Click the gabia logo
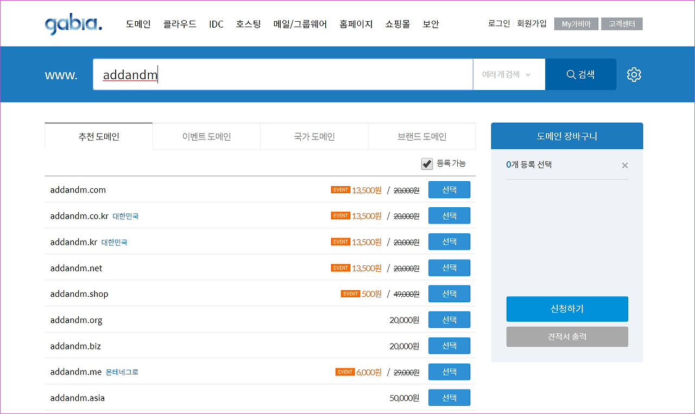 point(73,24)
